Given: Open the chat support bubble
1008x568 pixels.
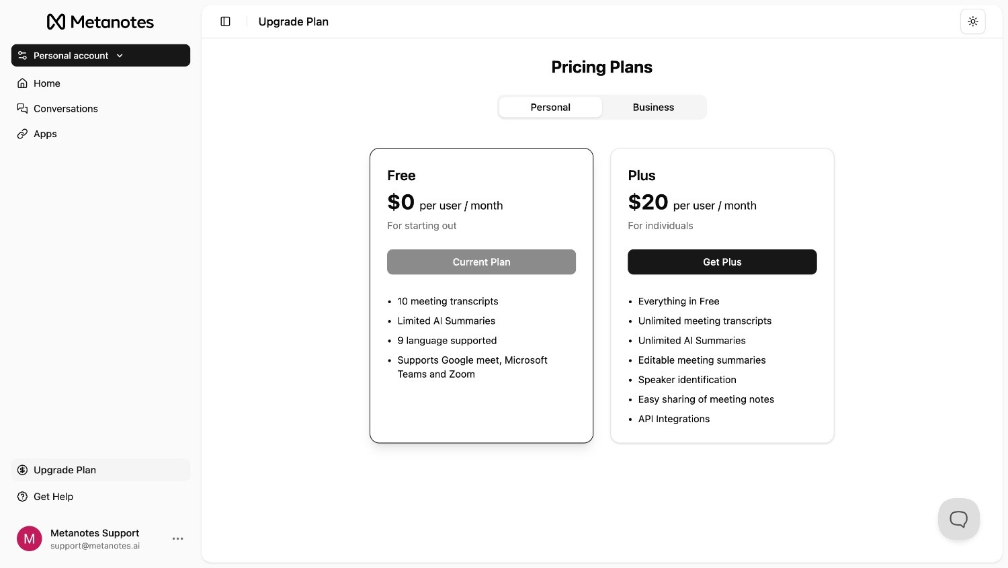Looking at the screenshot, I should pyautogui.click(x=958, y=518).
